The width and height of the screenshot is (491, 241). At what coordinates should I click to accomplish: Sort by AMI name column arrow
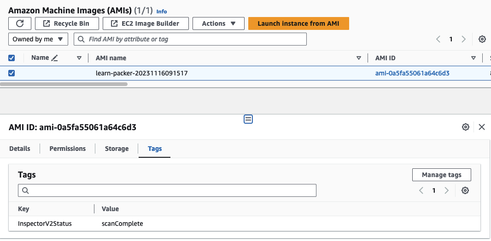click(359, 58)
